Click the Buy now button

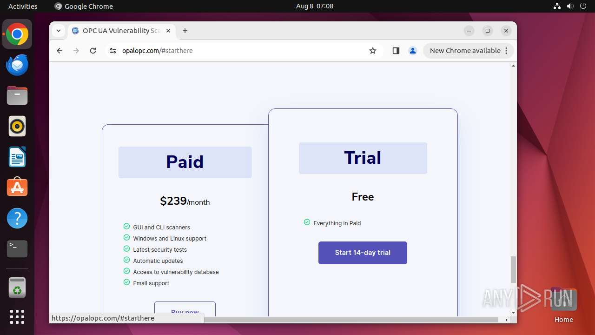[x=185, y=309]
